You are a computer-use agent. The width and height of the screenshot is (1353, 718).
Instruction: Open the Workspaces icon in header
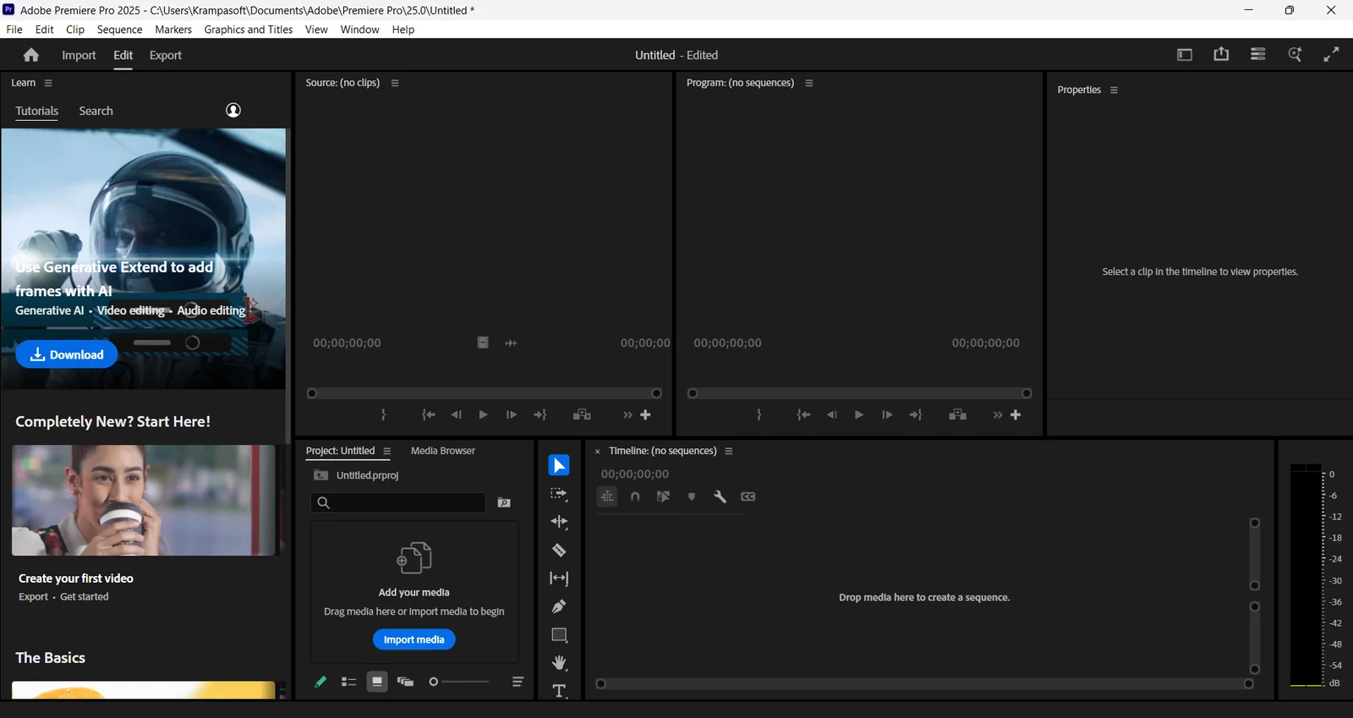1185,55
